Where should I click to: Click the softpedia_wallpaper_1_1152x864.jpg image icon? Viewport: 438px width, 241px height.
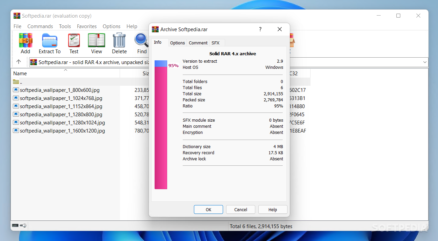(x=16, y=106)
